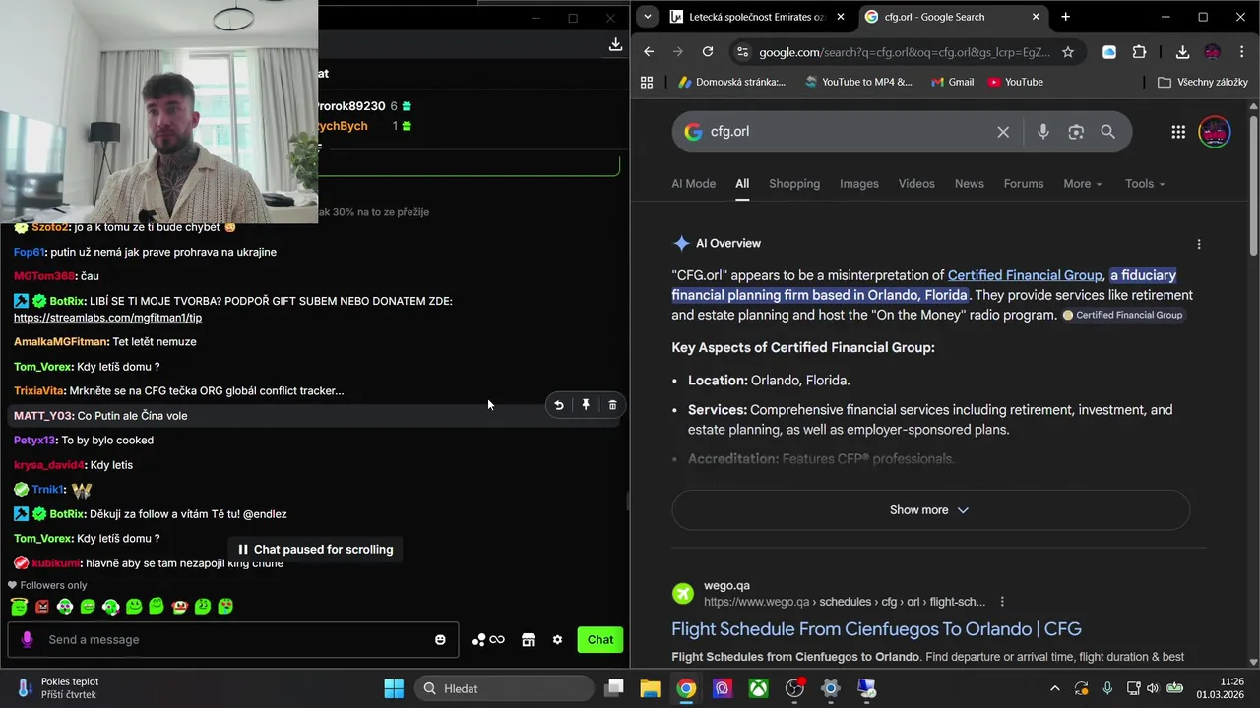The image size is (1260, 708).
Task: Expand the Tools dropdown
Action: (1145, 184)
